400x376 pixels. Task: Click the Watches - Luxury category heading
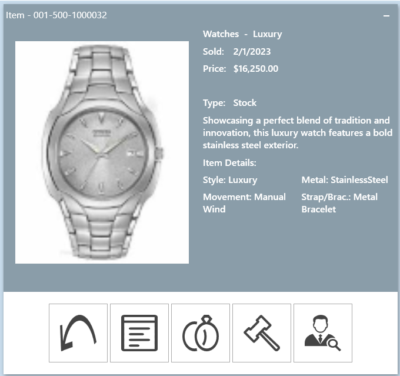(x=242, y=34)
